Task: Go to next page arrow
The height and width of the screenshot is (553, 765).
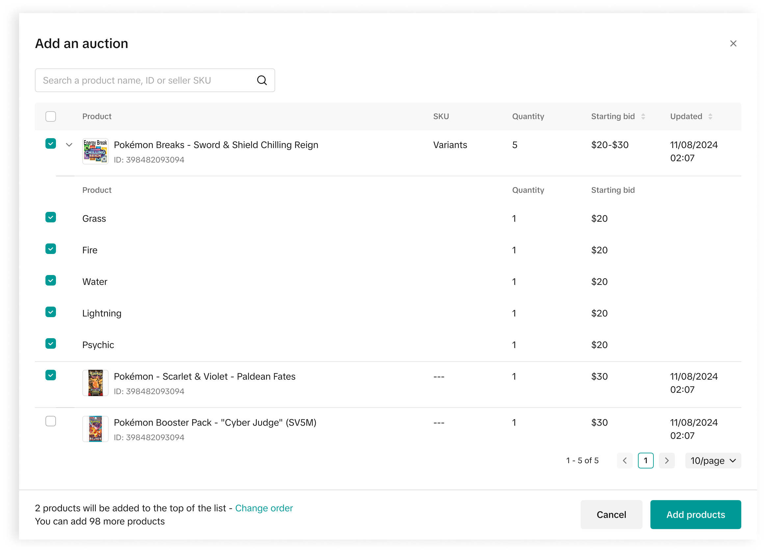Action: coord(667,461)
